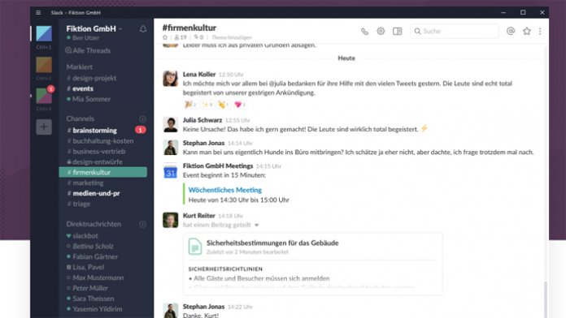Open the shared document file icon

click(195, 247)
